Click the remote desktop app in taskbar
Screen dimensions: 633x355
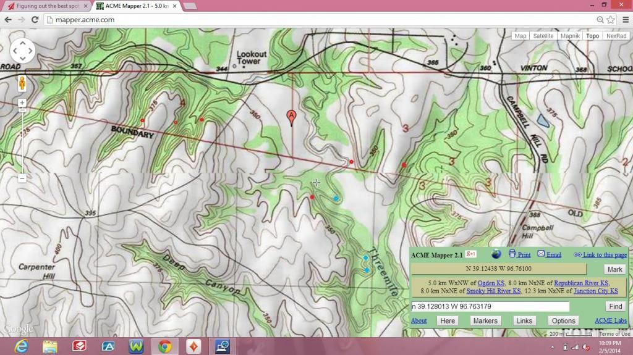pyautogui.click(x=222, y=346)
